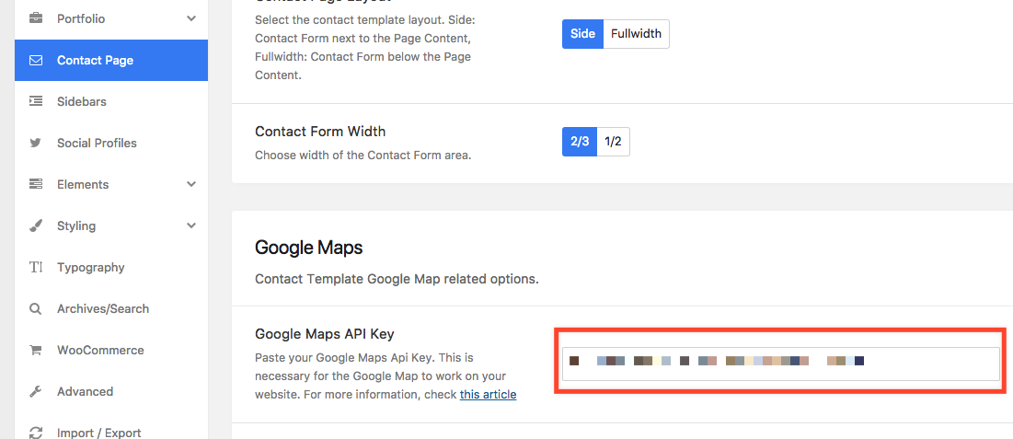Click the WooCommerce cart icon
Image resolution: width=1013 pixels, height=439 pixels.
point(36,350)
